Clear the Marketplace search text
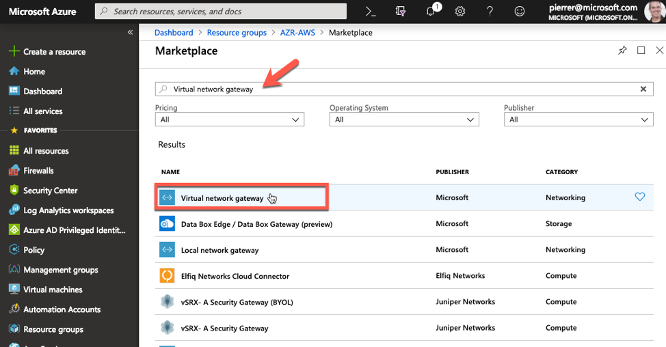The image size is (666, 347). coord(643,89)
